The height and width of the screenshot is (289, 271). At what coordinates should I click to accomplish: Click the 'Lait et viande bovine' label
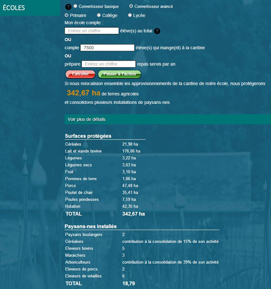tap(83, 151)
